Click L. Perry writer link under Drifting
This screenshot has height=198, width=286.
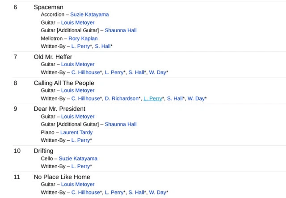(80, 166)
